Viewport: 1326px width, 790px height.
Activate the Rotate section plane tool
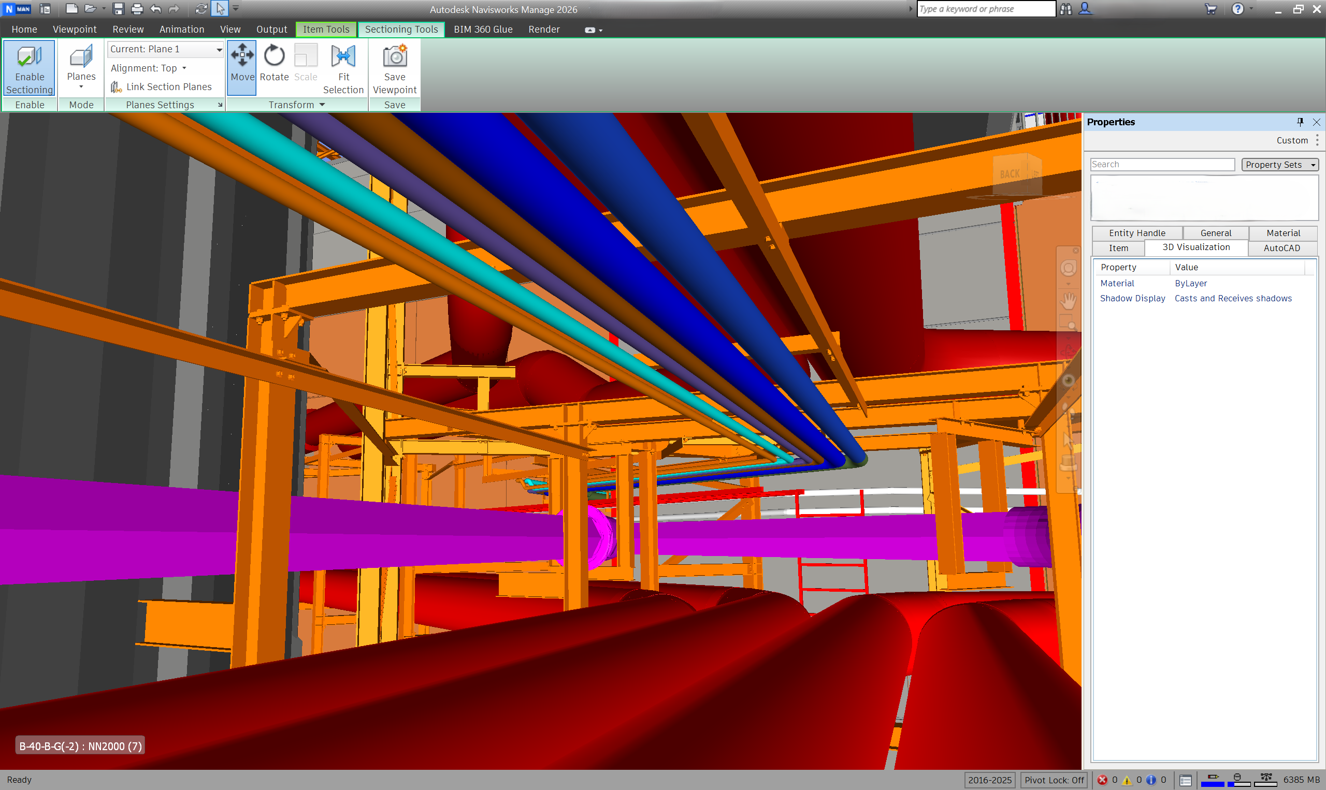point(273,63)
